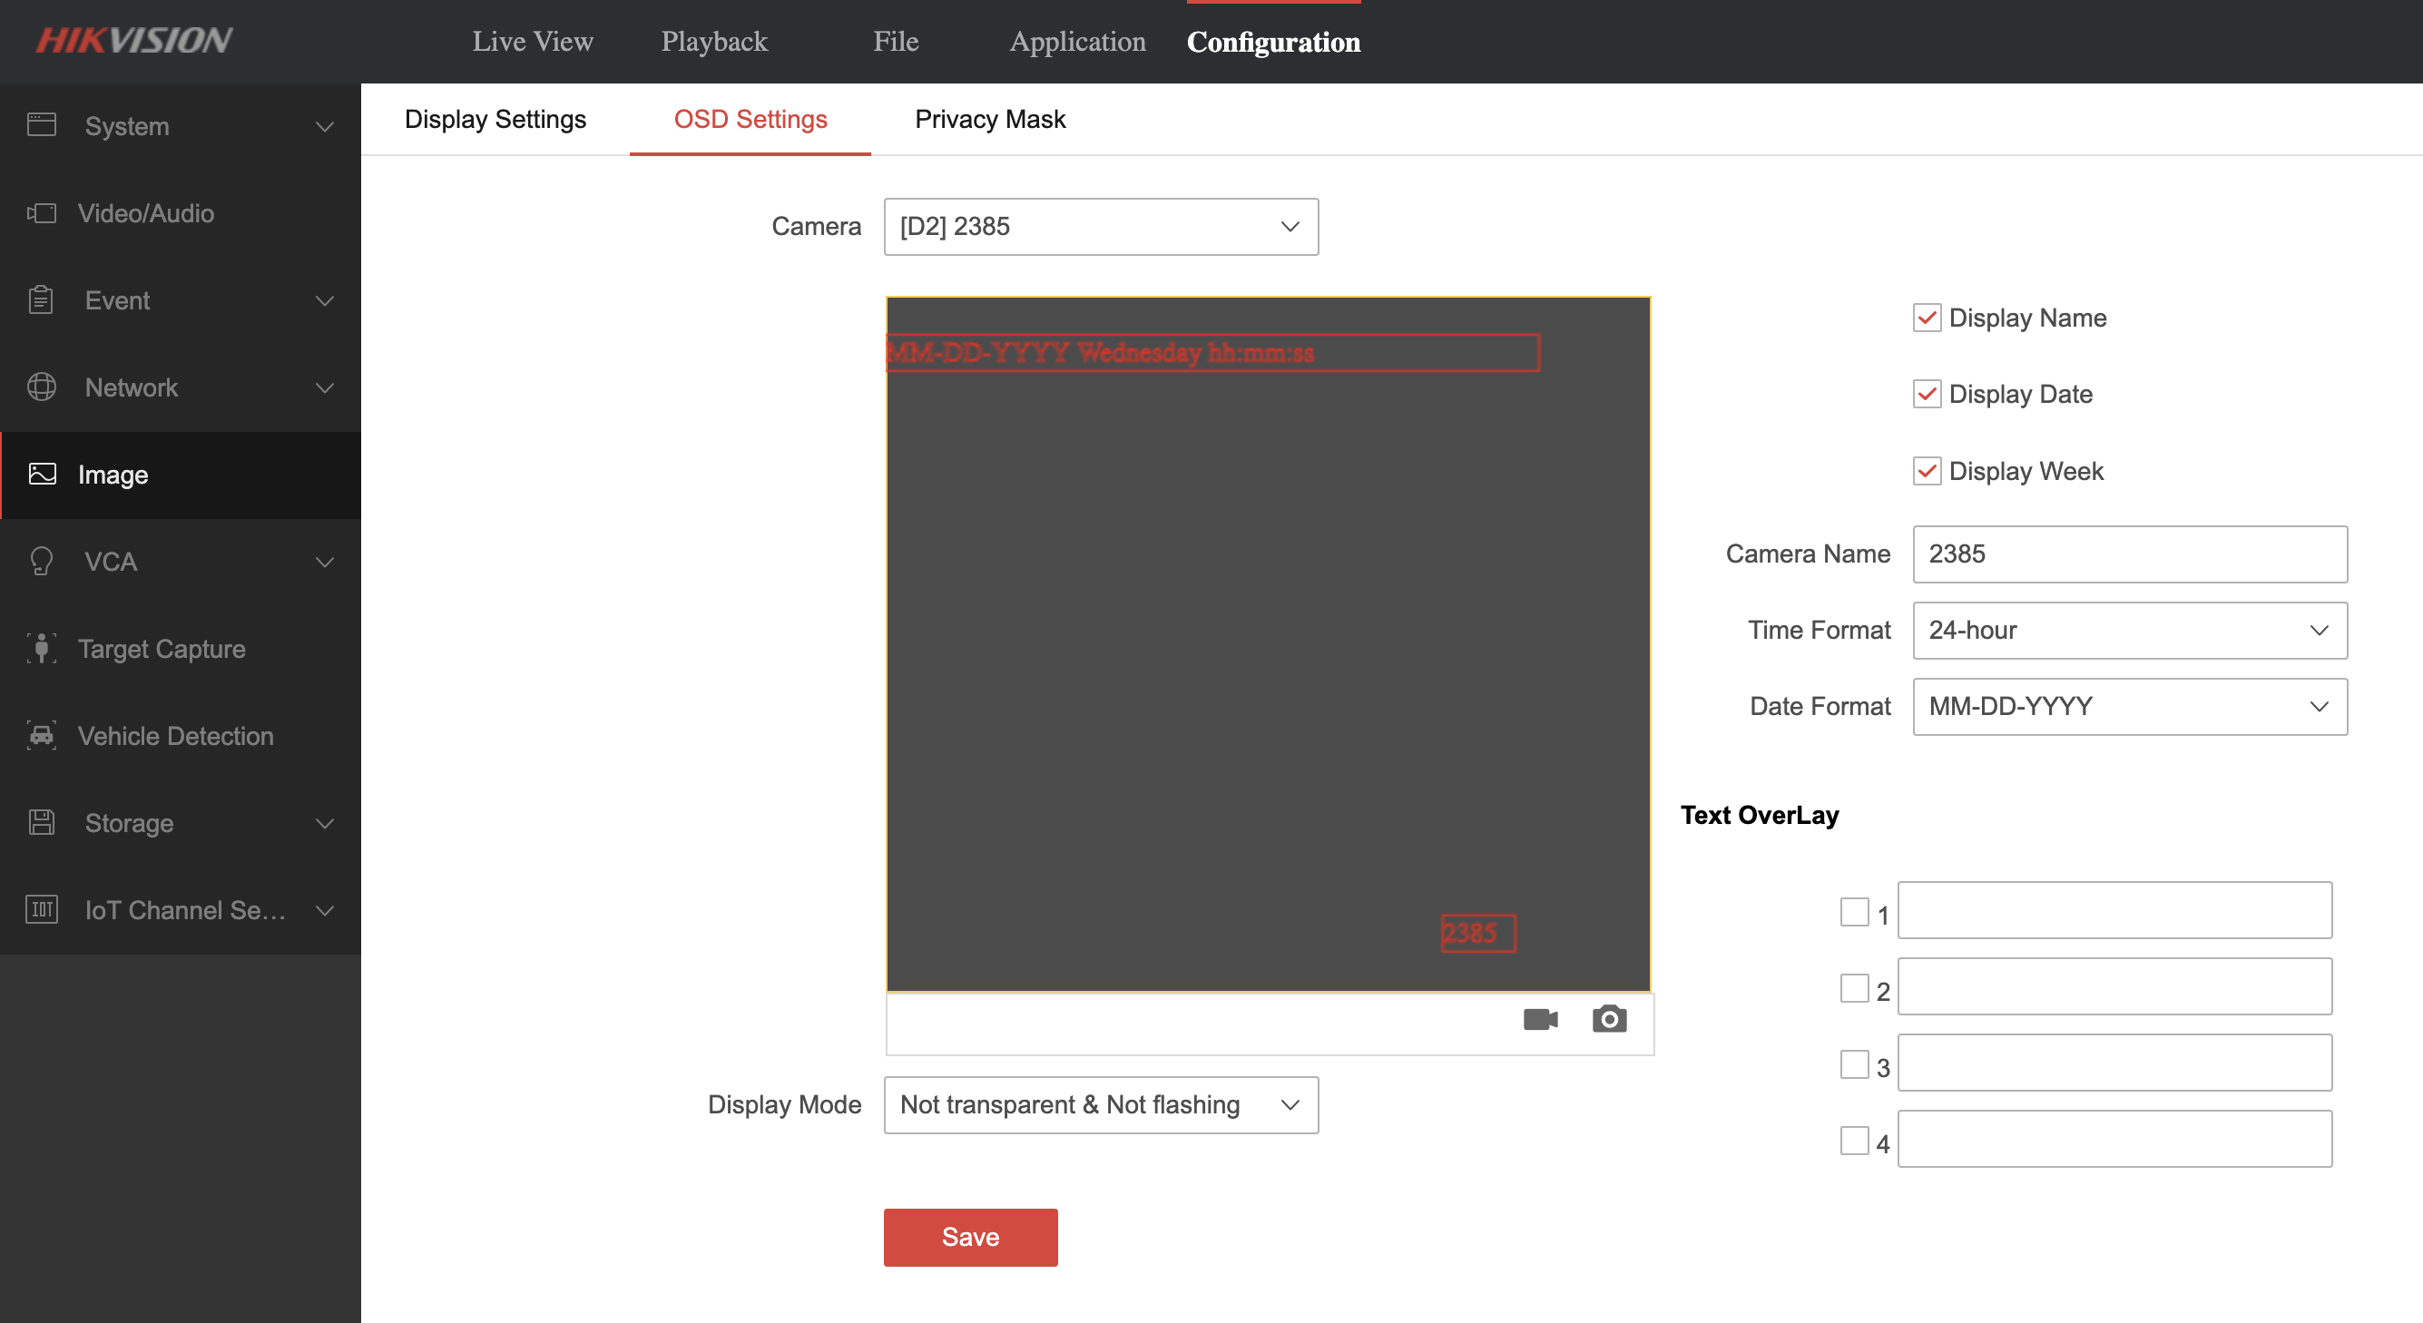This screenshot has height=1323, width=2423.
Task: Click the Camera Name input field
Action: [x=2129, y=554]
